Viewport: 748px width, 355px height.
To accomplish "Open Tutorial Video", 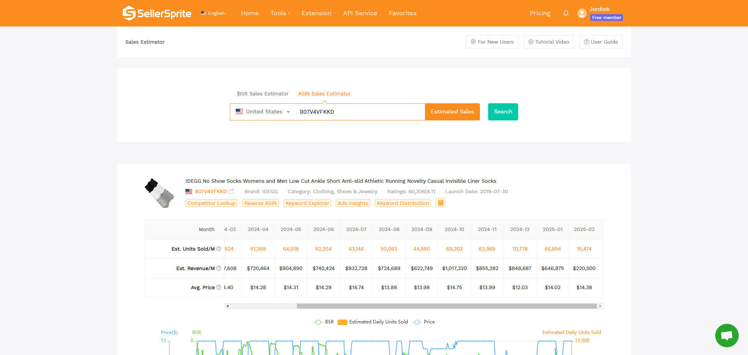I will [x=549, y=42].
